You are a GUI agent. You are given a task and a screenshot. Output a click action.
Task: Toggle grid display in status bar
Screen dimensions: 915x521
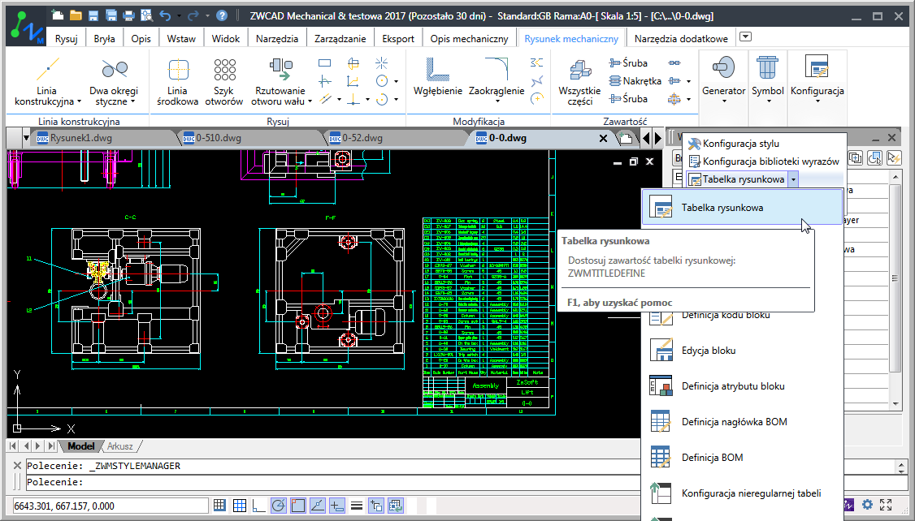(239, 506)
